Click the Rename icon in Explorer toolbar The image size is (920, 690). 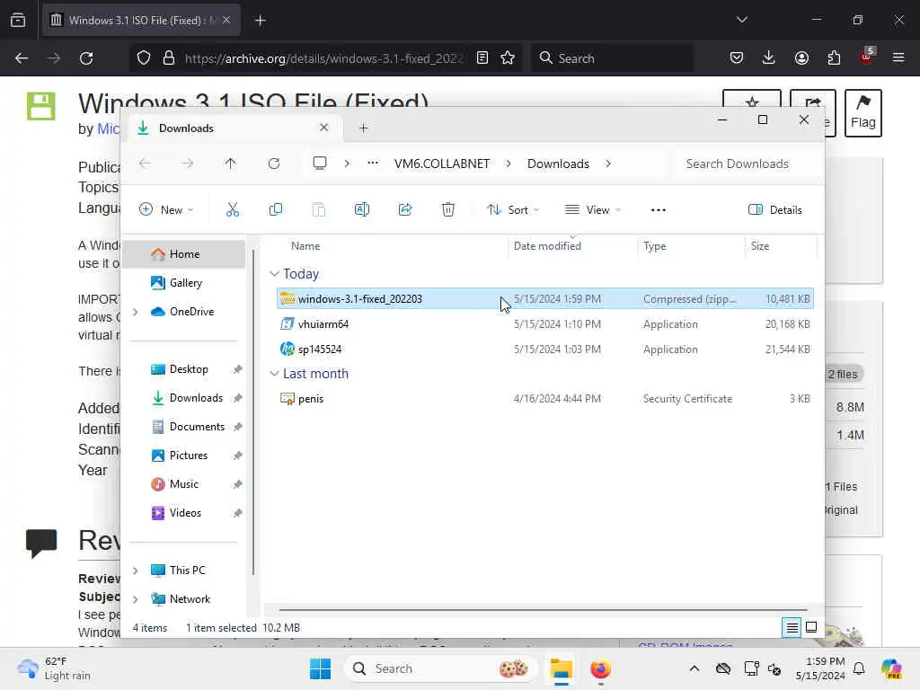pos(362,209)
